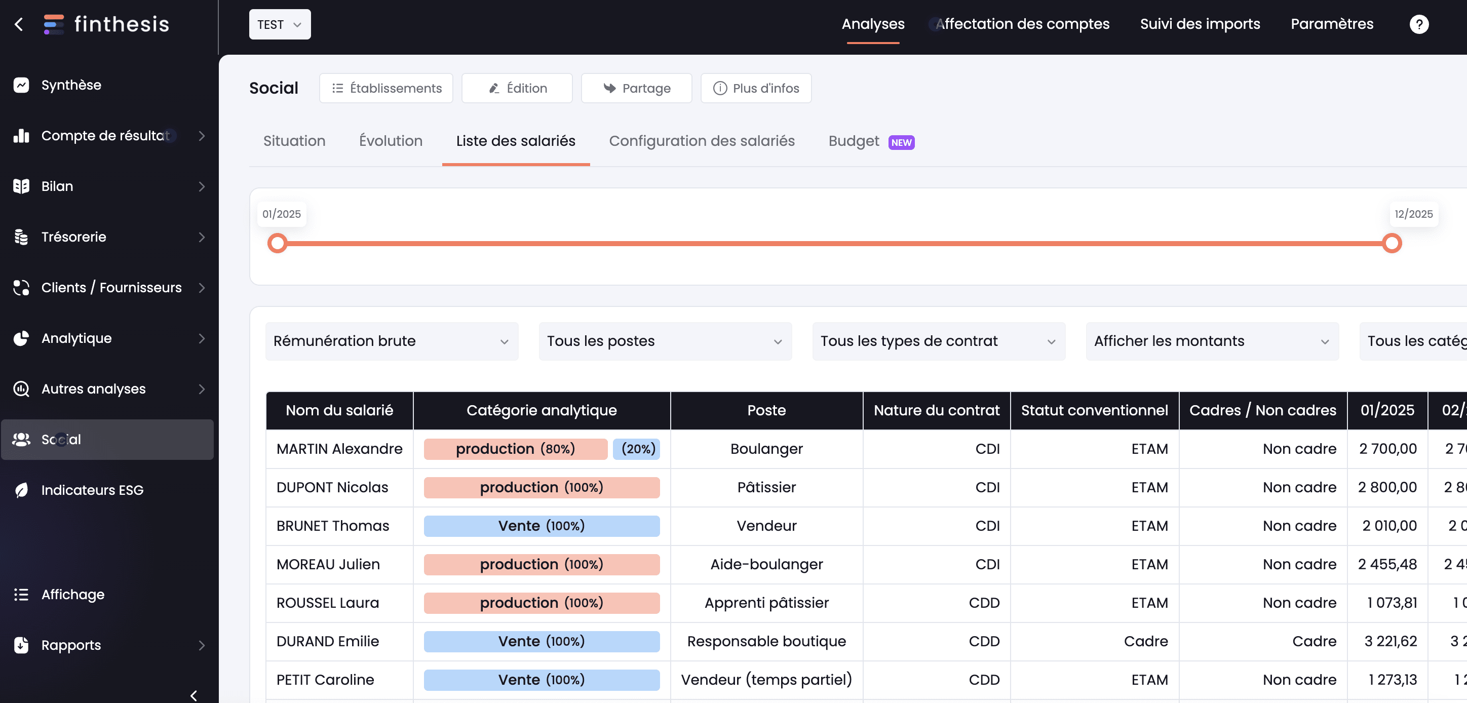The width and height of the screenshot is (1467, 703).
Task: Click the Établissements button
Action: coord(386,88)
